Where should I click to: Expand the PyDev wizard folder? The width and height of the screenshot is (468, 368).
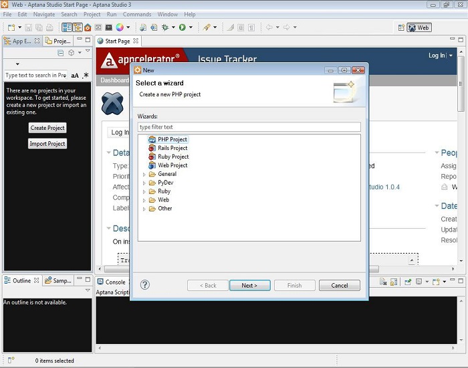(144, 183)
